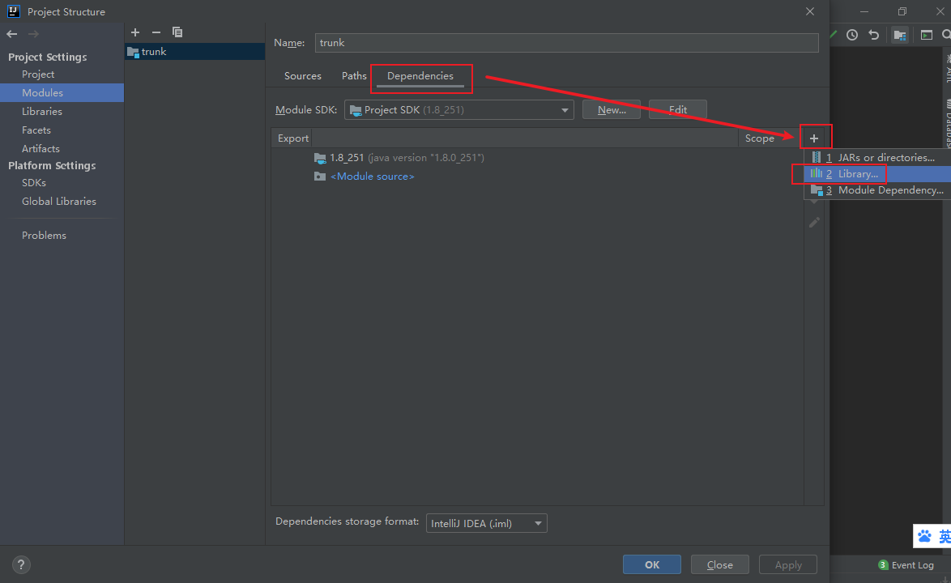951x583 pixels.
Task: Focus the module Name field
Action: pyautogui.click(x=566, y=42)
